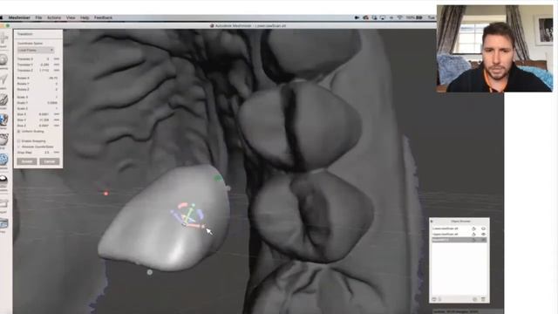Open the Stamp tool in left toolbar
Viewport: 558px width, 314px height.
pyautogui.click(x=3, y=121)
